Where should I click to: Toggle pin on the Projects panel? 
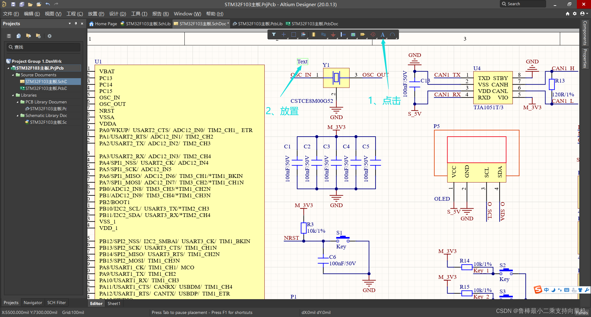[x=76, y=24]
